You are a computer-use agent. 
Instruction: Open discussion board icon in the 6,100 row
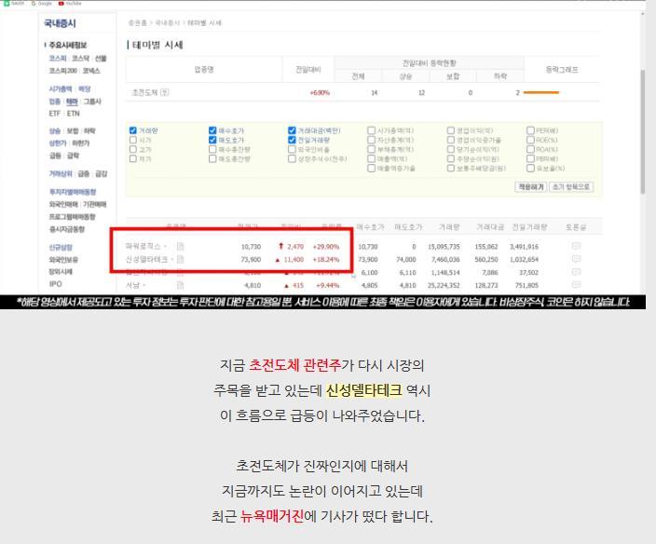click(576, 272)
